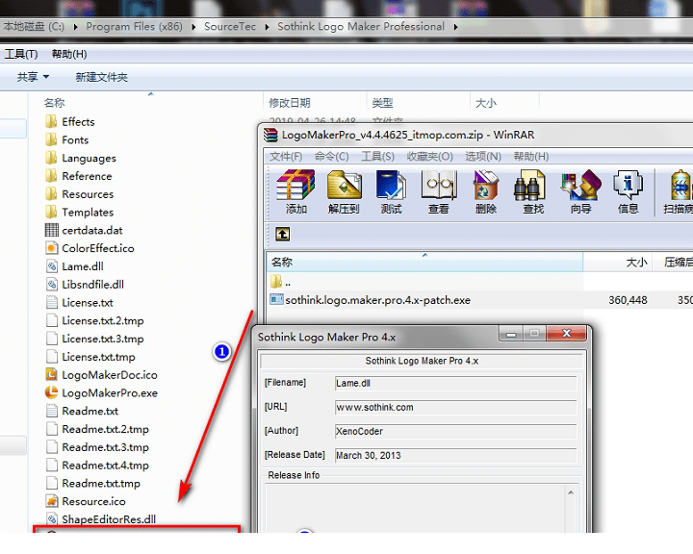This screenshot has height=554, width=693.
Task: Select the LogoMakerDoc.ico file
Action: tap(101, 375)
